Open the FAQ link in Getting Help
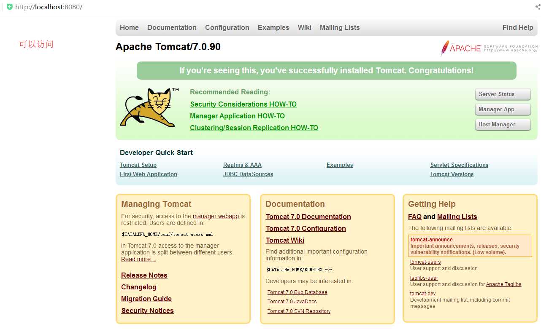Screen dimensions: 541x329 click(x=415, y=217)
